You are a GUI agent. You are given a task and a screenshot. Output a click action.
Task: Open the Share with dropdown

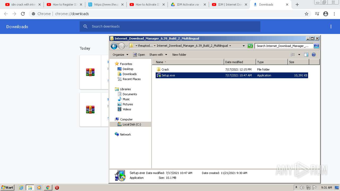[158, 55]
